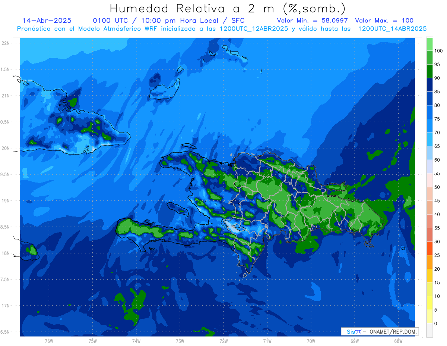Click the '21N' latitude label

6,96
